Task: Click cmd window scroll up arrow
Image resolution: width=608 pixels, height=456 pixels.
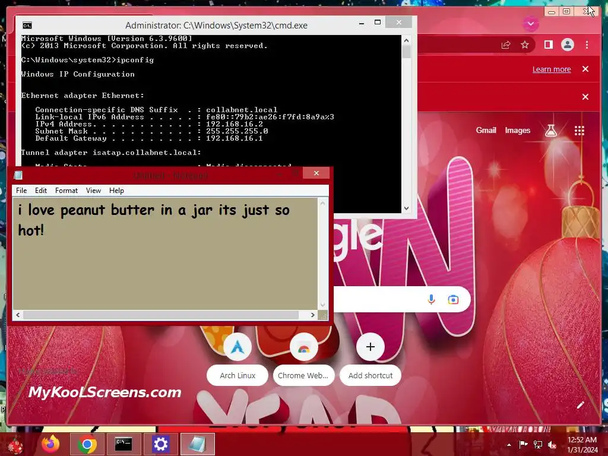Action: (x=406, y=40)
